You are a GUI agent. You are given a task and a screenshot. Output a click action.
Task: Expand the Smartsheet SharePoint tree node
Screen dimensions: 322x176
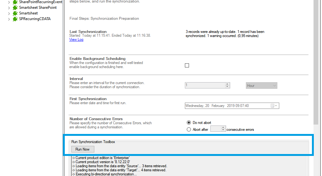[9, 8]
